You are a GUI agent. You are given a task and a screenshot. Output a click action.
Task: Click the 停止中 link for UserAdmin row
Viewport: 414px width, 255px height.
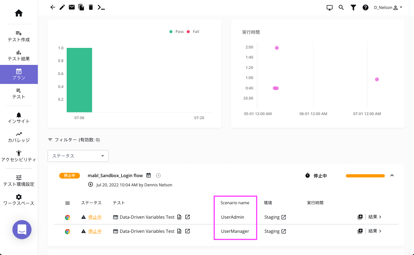tap(95, 217)
